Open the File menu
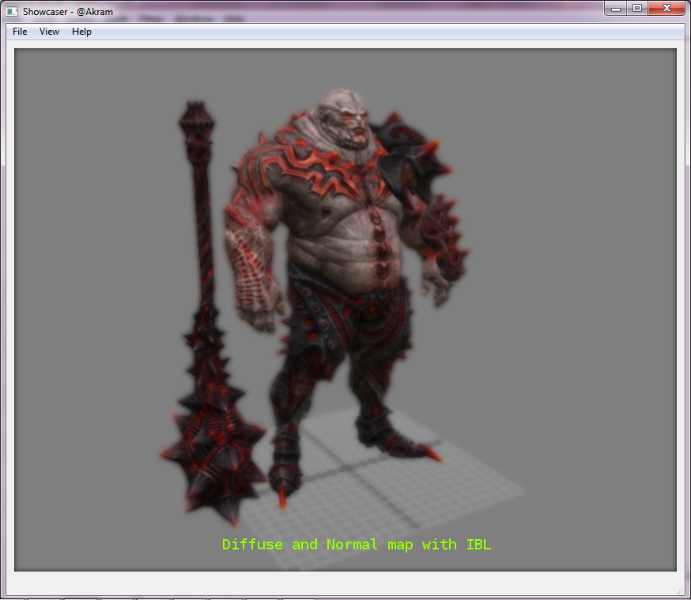Viewport: 691px width, 600px height. click(x=20, y=32)
